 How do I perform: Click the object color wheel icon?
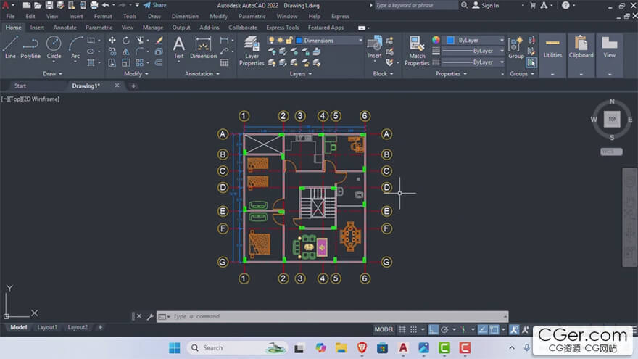(436, 40)
